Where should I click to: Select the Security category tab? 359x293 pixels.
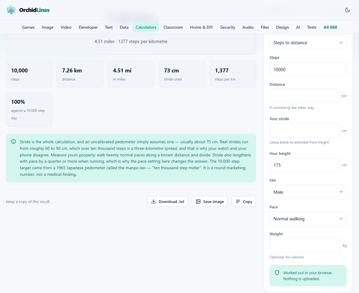tap(228, 27)
